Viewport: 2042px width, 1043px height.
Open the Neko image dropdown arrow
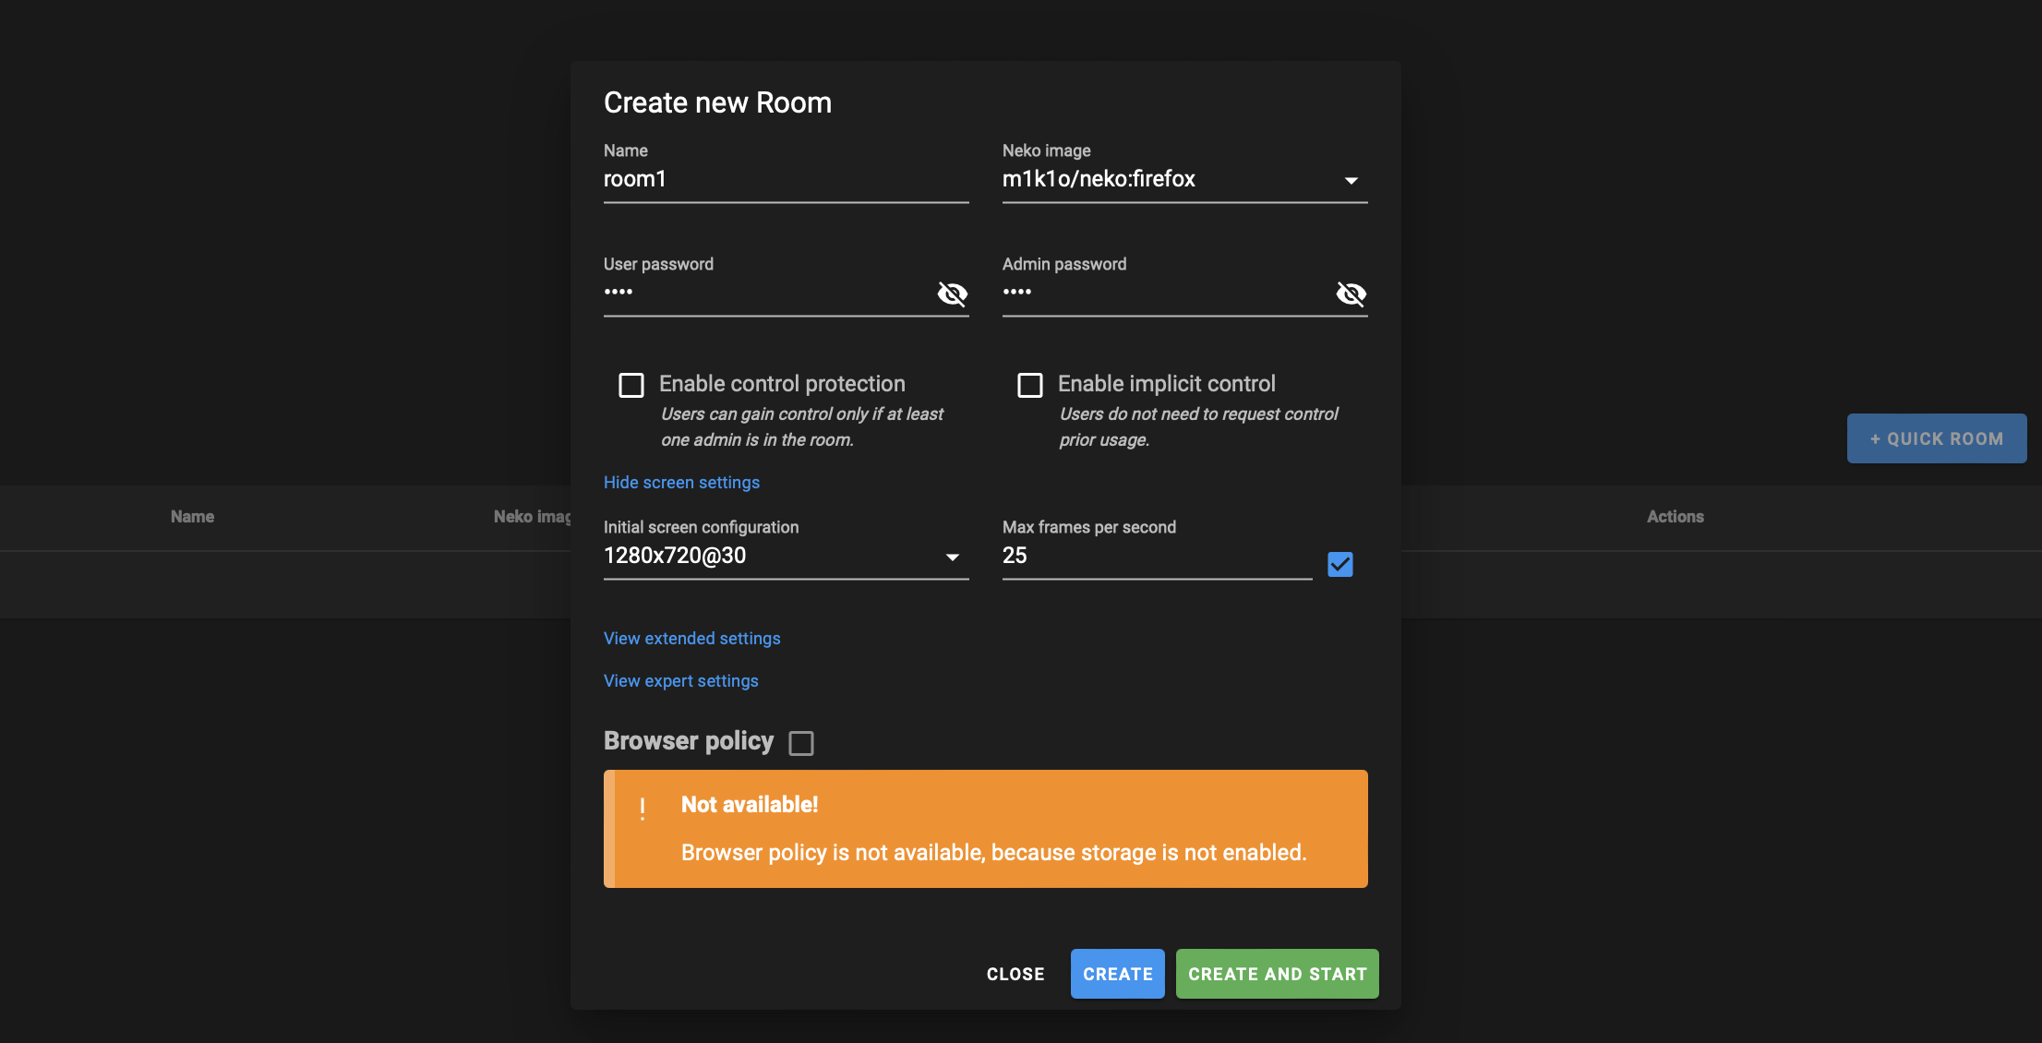1351,180
